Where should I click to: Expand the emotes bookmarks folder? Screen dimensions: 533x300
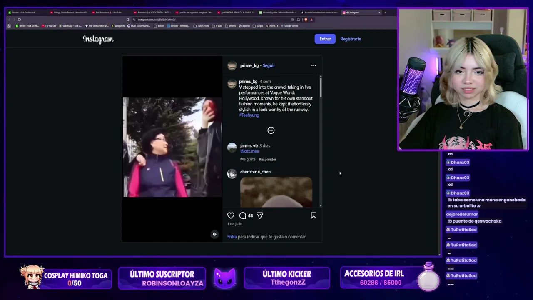(x=231, y=26)
